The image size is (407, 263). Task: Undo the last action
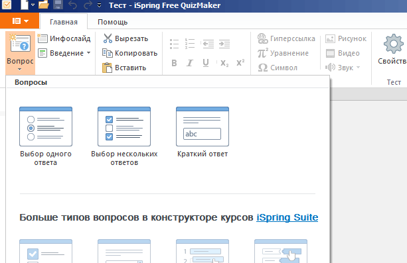coord(72,5)
